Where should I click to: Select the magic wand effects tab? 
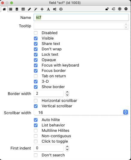(x=36, y=9)
